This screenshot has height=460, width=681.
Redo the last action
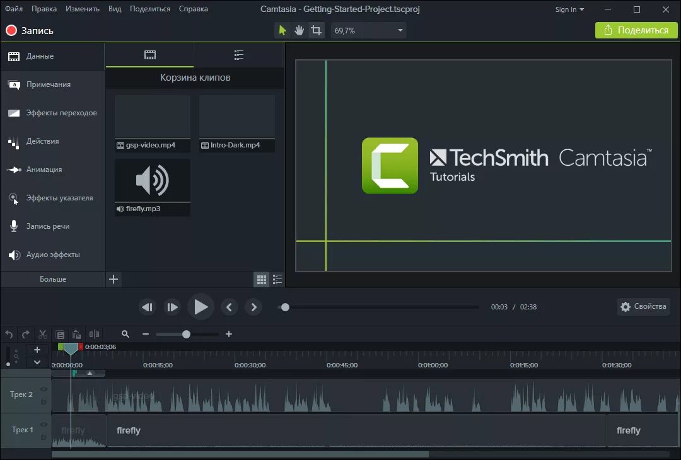click(x=26, y=334)
